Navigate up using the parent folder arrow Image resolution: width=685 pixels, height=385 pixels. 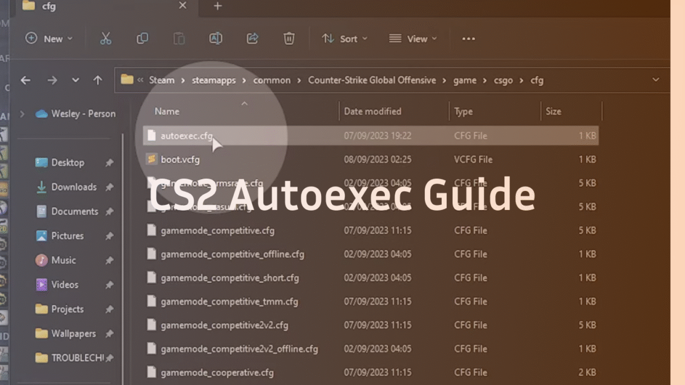[98, 80]
